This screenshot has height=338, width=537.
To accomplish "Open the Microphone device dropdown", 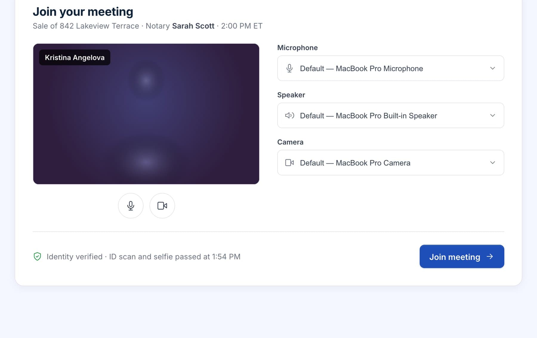I will 391,68.
